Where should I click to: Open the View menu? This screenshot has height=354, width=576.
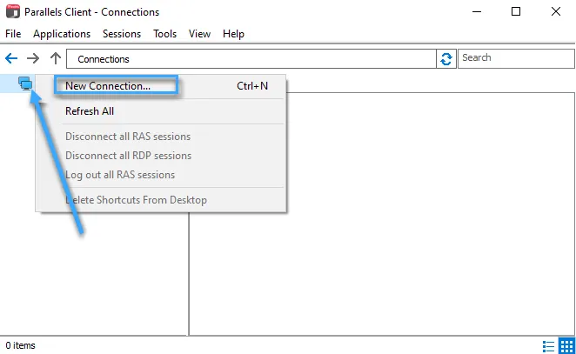pos(199,34)
